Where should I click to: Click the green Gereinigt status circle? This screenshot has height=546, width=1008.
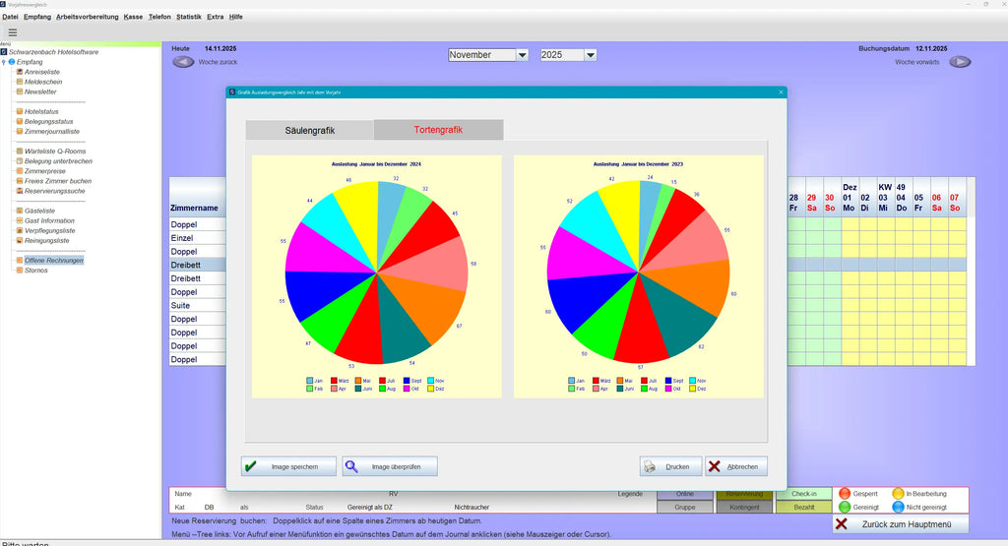845,507
